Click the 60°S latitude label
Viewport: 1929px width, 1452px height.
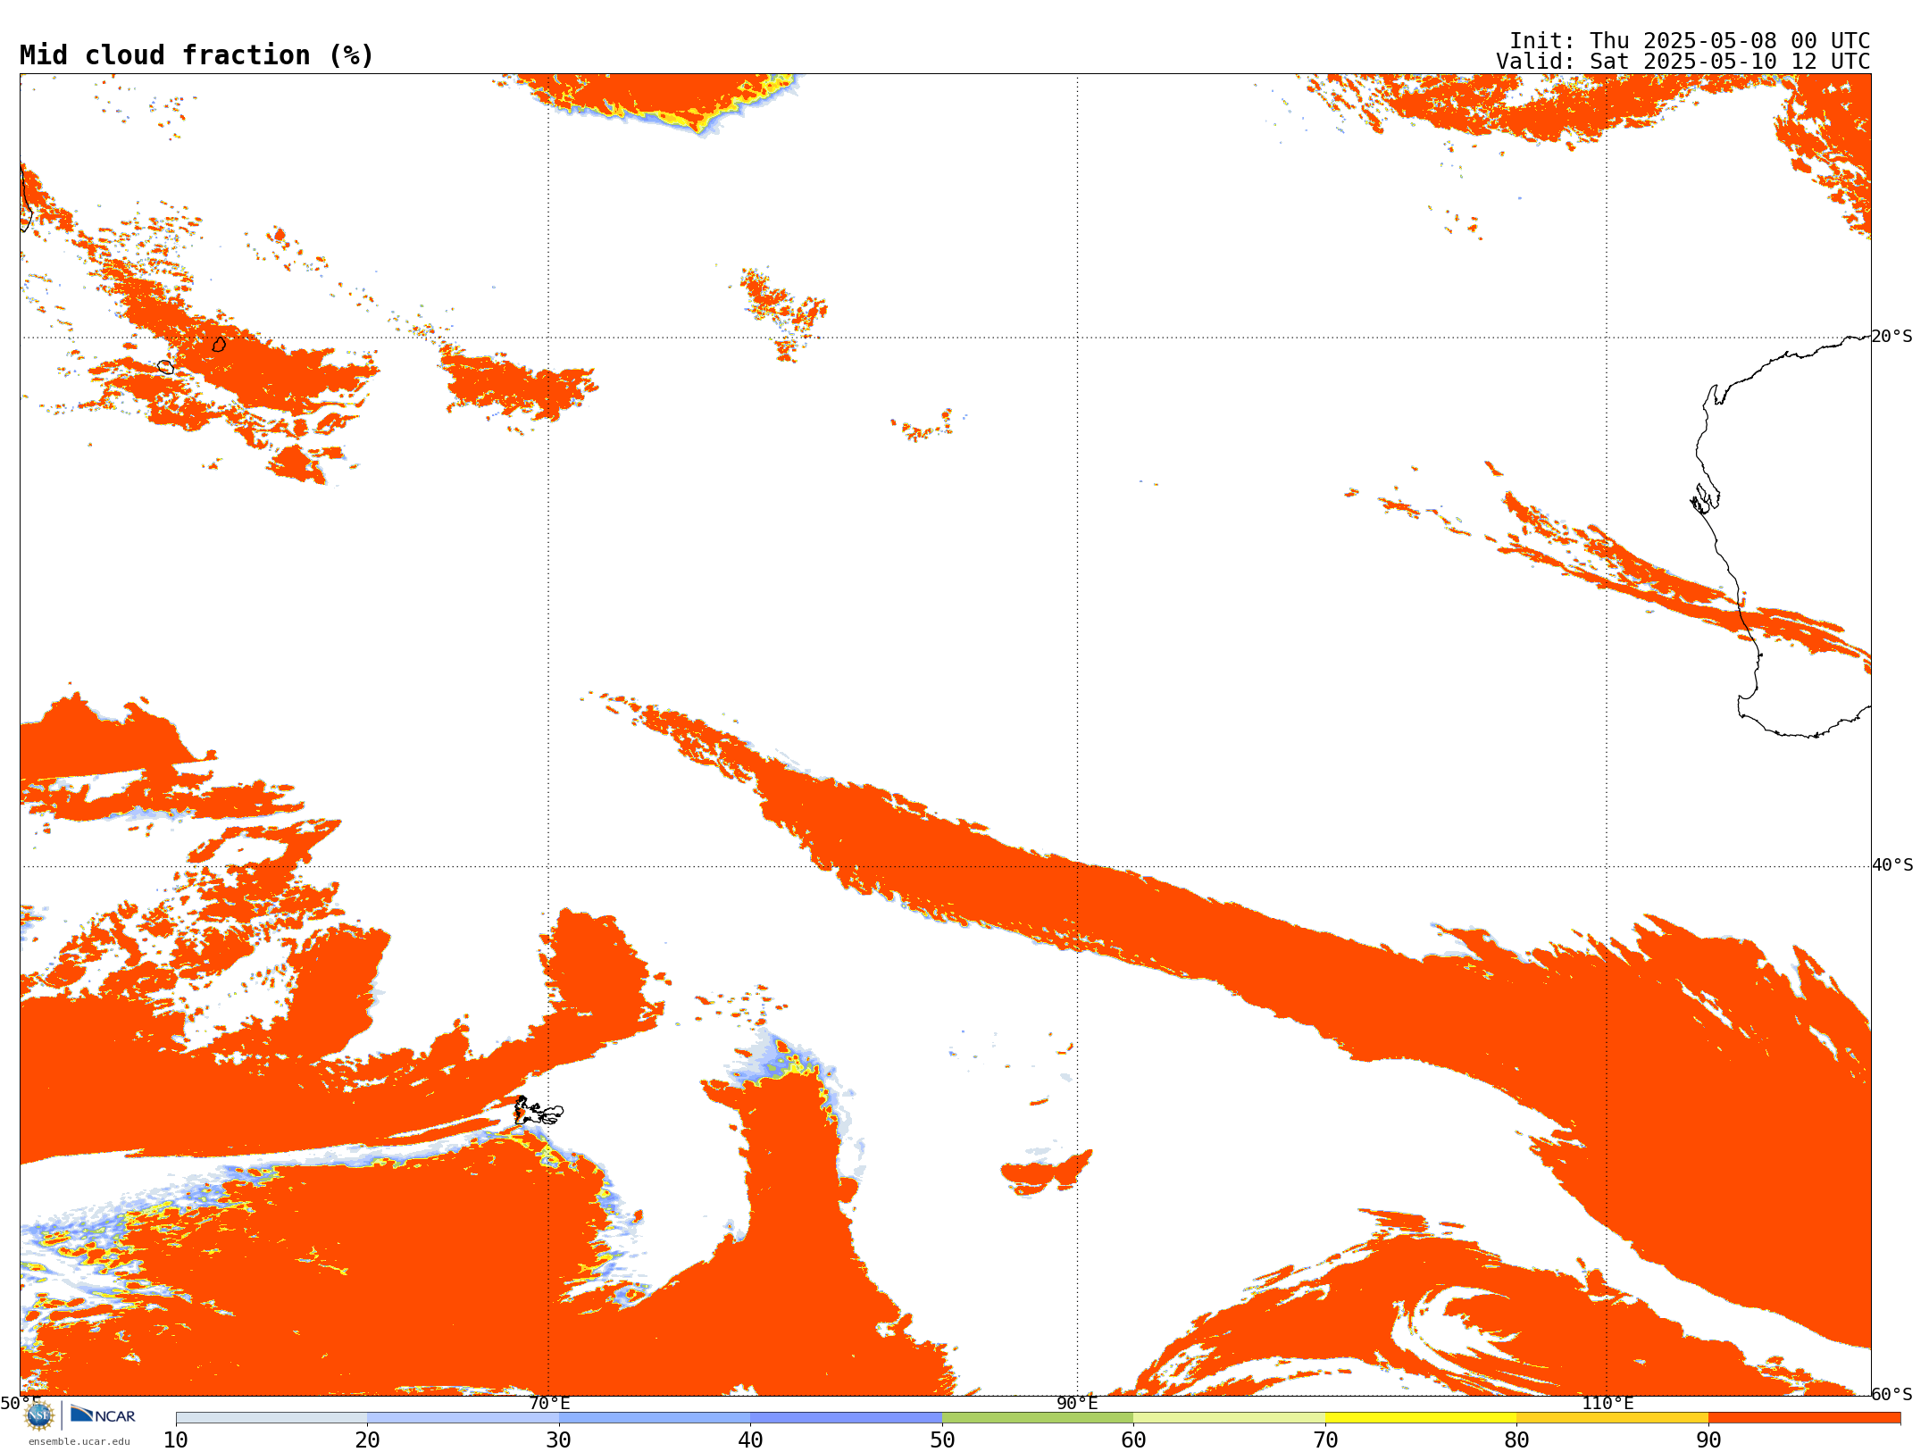(x=1892, y=1394)
